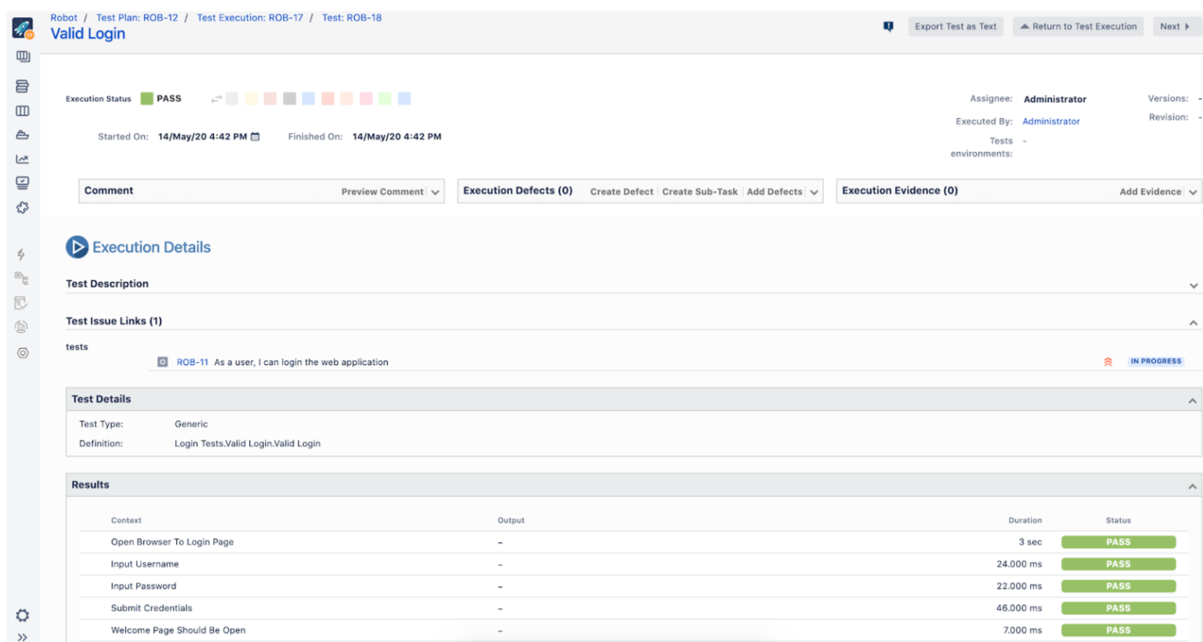Click the settings gear at bottom of sidebar

[22, 615]
